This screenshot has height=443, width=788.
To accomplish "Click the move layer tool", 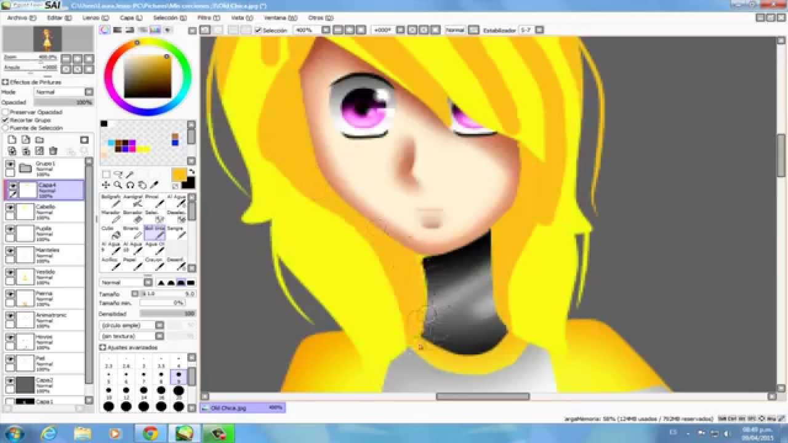I will [106, 185].
